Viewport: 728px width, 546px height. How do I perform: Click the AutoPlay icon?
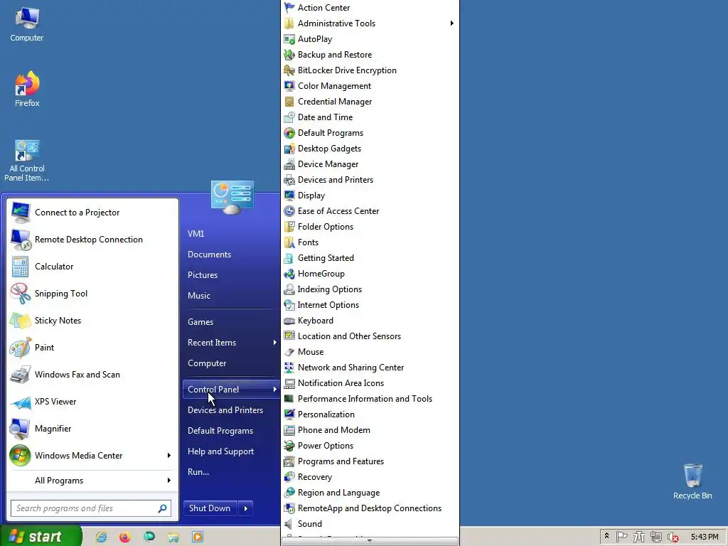tap(289, 39)
